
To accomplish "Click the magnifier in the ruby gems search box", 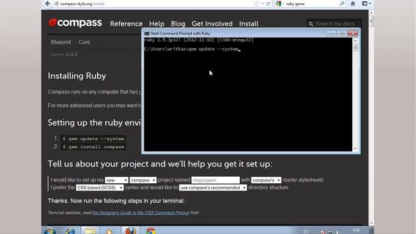I will click(x=342, y=3).
